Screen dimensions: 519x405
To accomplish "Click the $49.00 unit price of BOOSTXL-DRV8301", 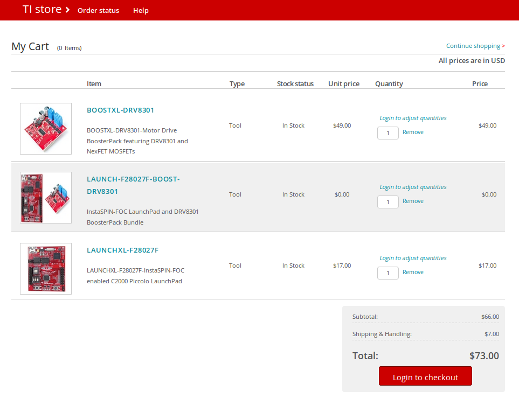I will [x=342, y=125].
